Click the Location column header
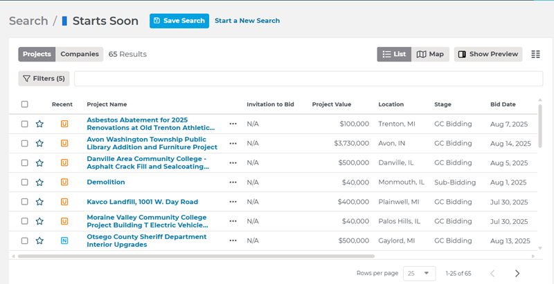The image size is (554, 284). [391, 104]
